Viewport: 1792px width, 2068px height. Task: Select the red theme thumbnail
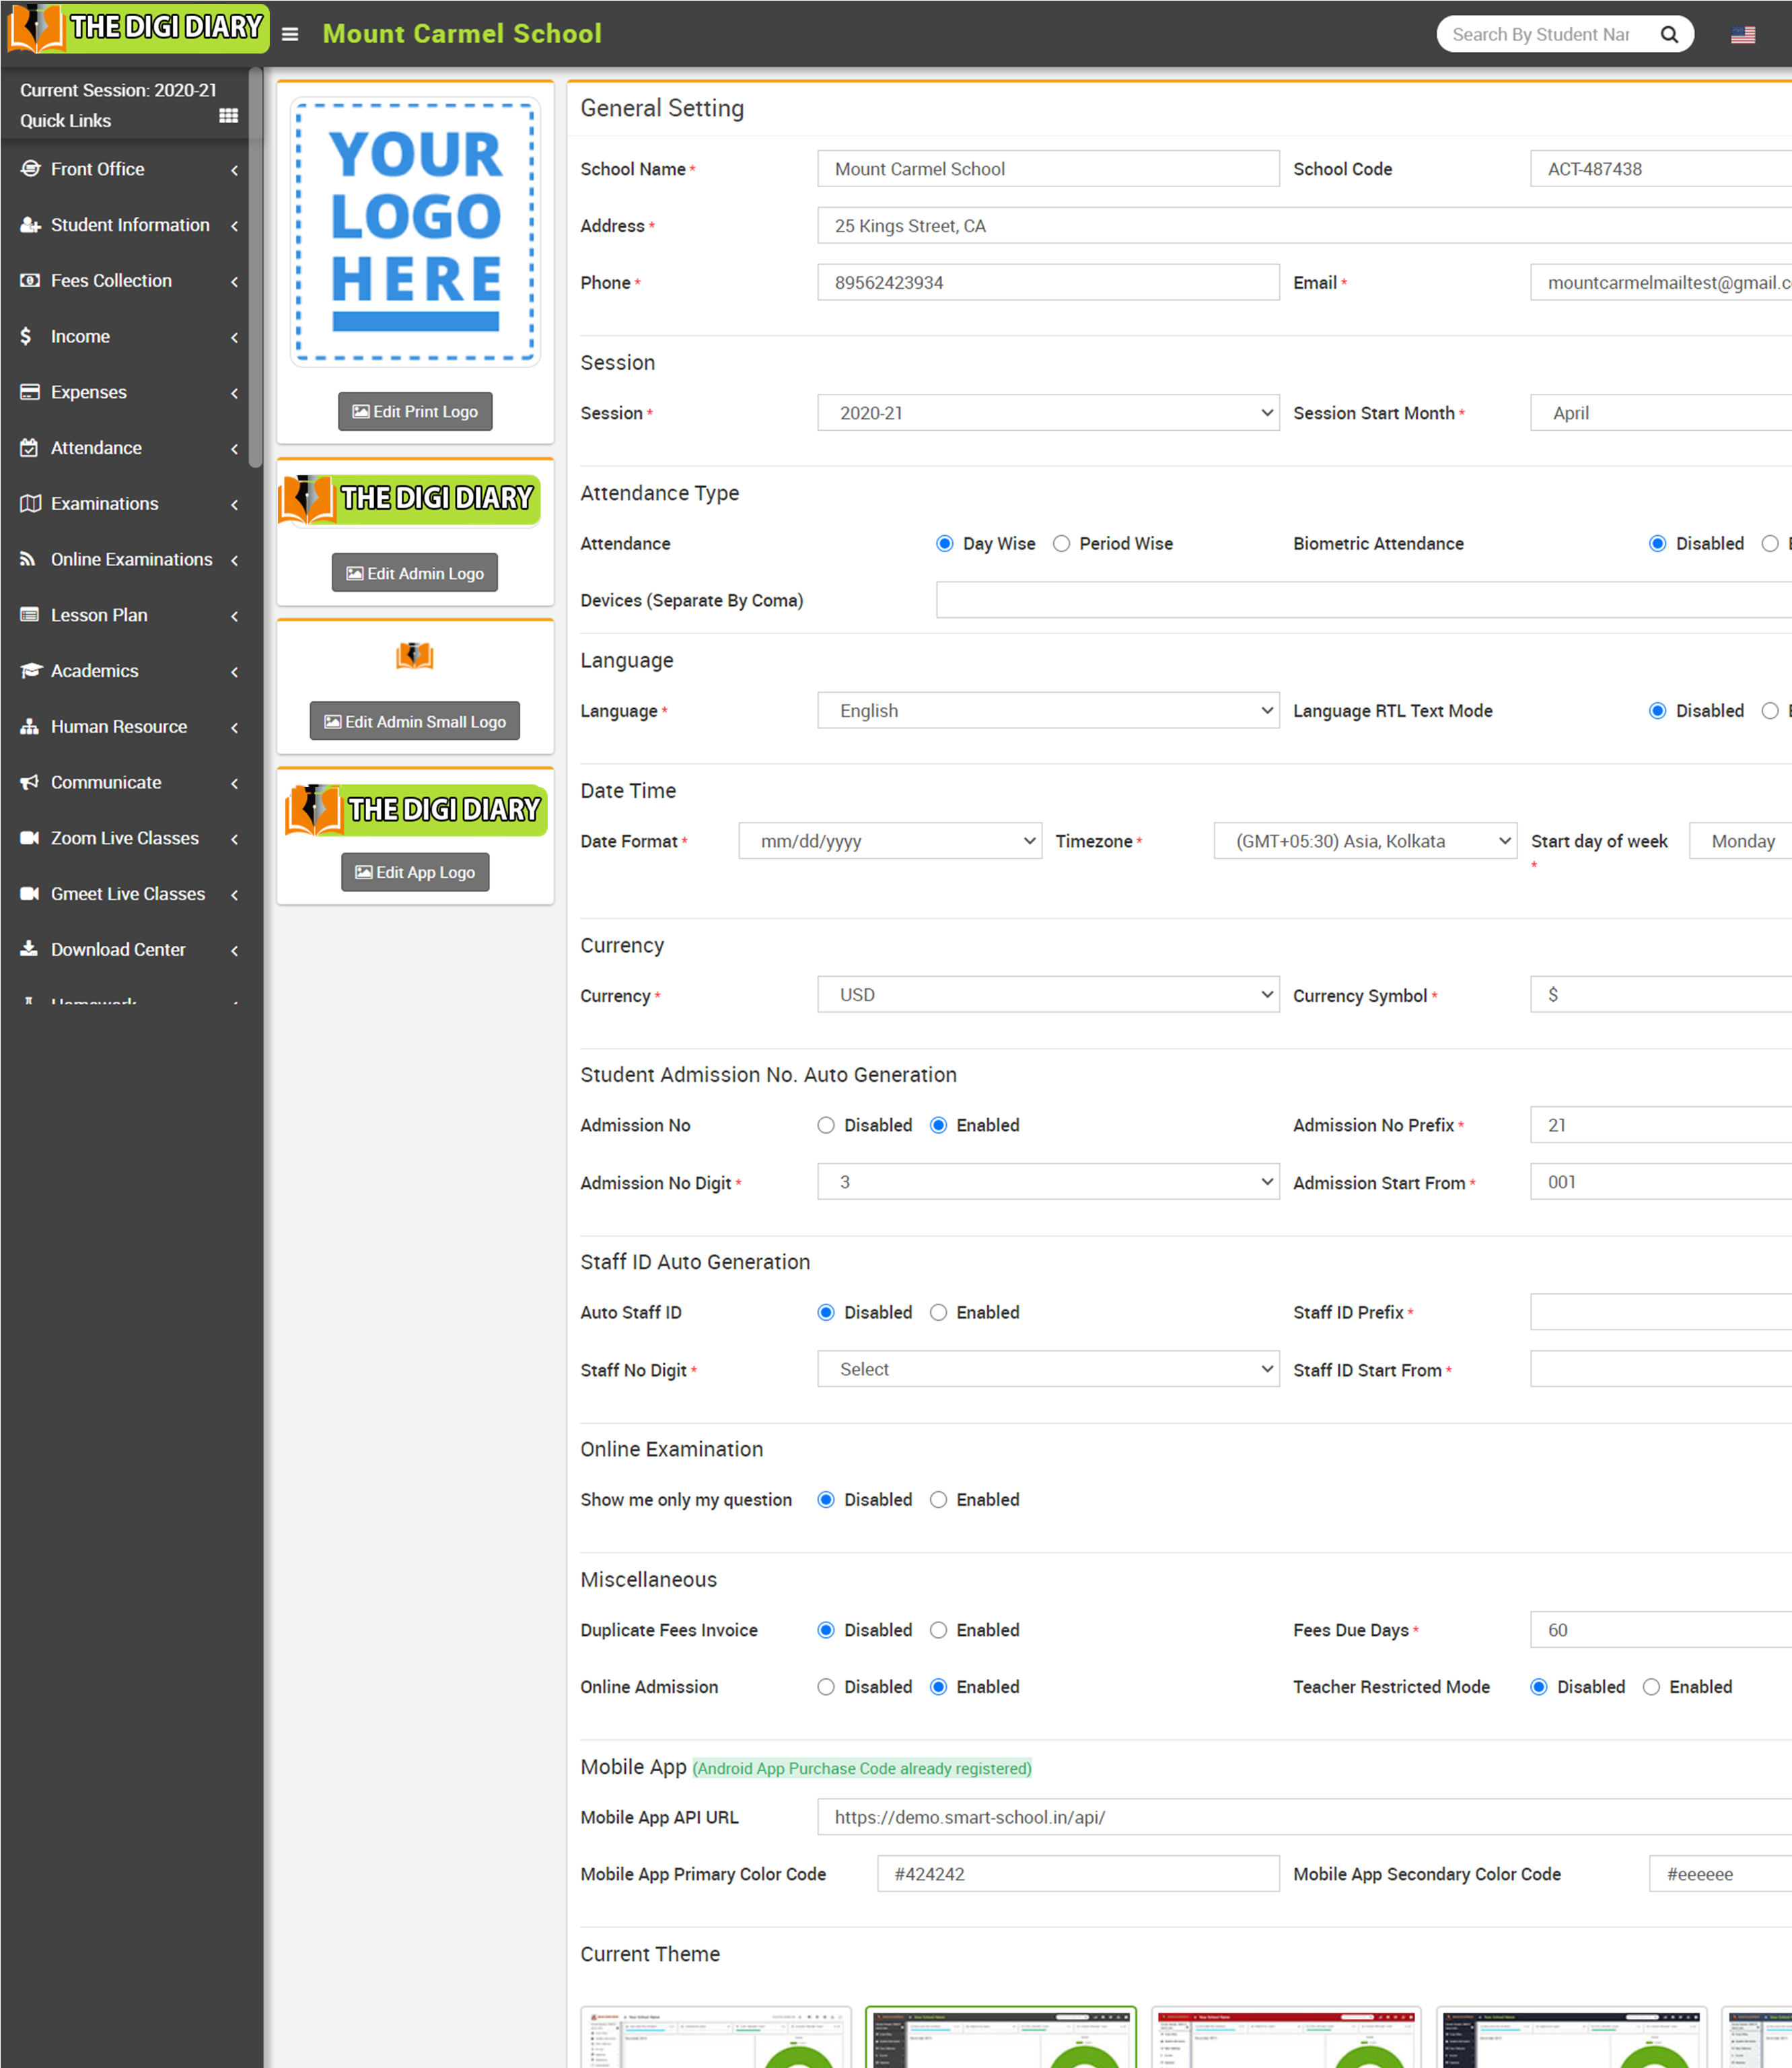pyautogui.click(x=1285, y=2036)
